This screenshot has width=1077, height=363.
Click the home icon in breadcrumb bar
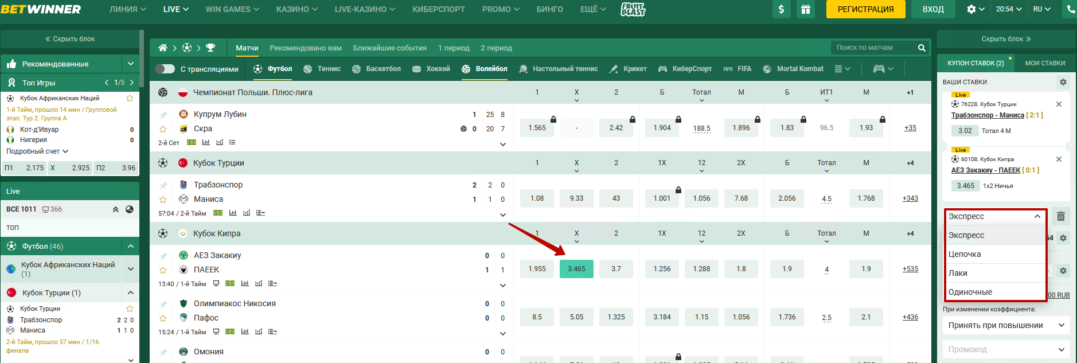pos(163,48)
